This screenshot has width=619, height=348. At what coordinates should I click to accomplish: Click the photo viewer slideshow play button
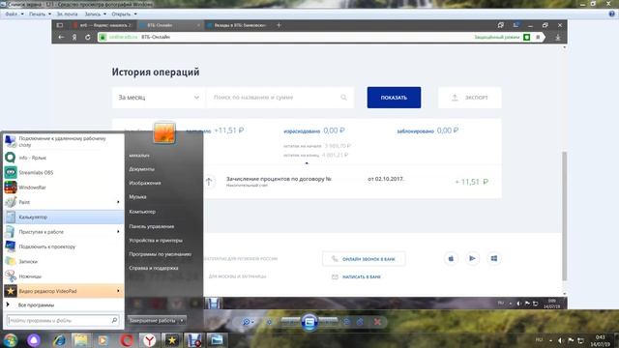click(309, 322)
